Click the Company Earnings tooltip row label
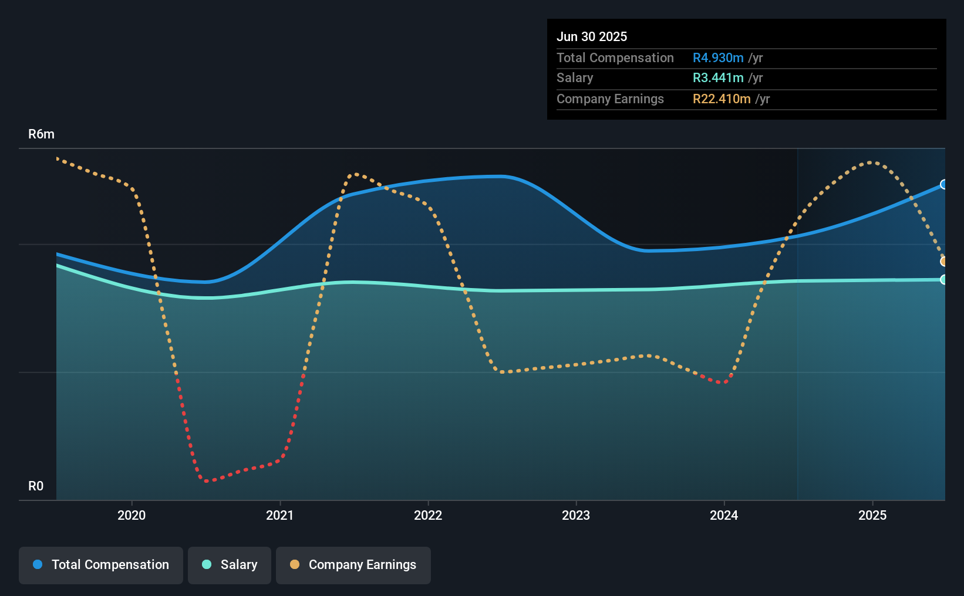 click(610, 99)
